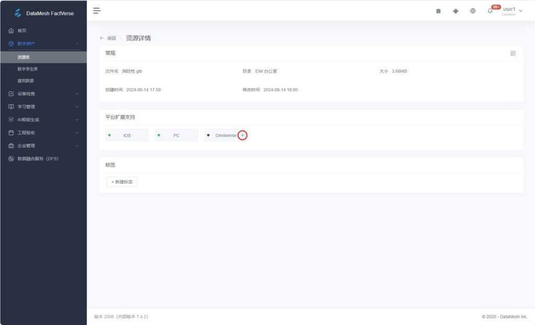Click the 新建标签 button
This screenshot has height=325, width=535.
(x=122, y=182)
